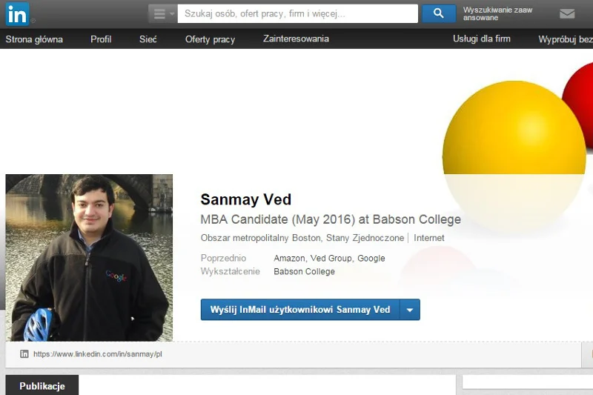
Task: Click the Poprzednio label
Action: 223,258
